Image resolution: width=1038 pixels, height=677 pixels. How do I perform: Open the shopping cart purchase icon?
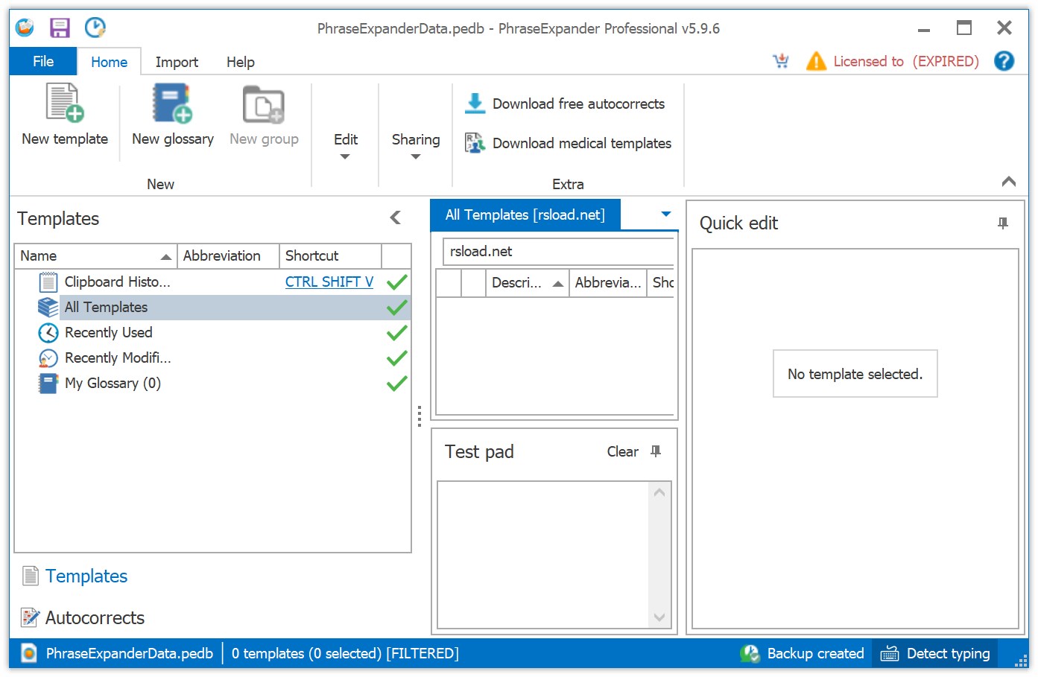pyautogui.click(x=781, y=61)
